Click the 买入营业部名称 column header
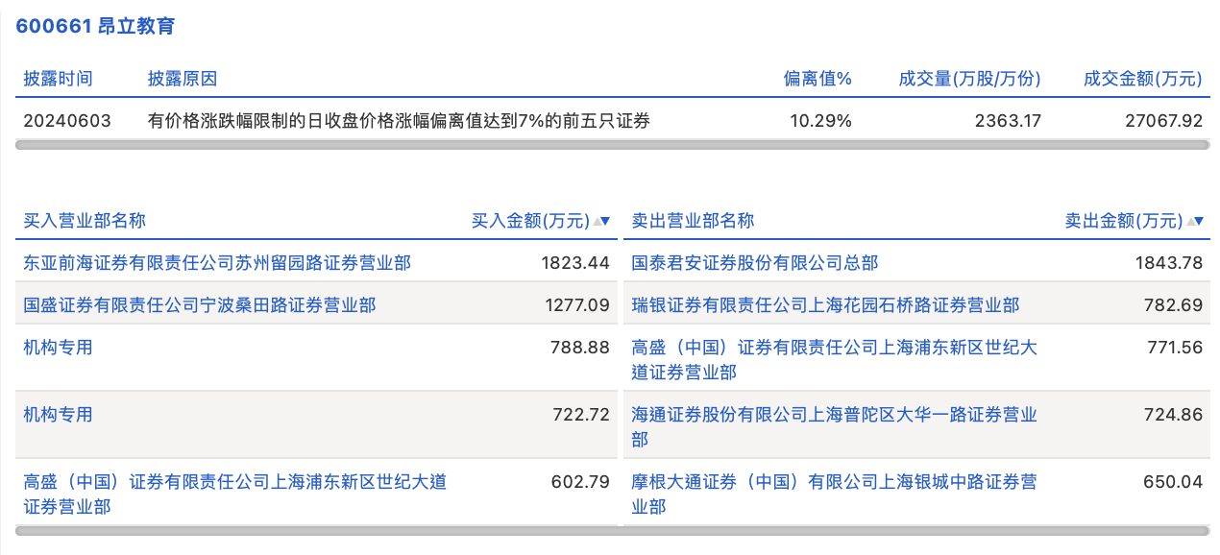Screen dimensions: 1220x555 tap(85, 221)
